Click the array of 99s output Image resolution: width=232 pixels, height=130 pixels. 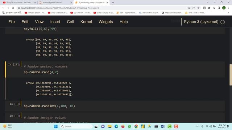click(x=49, y=47)
